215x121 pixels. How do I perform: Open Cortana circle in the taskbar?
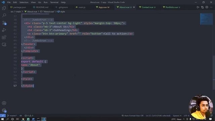(12, 119)
